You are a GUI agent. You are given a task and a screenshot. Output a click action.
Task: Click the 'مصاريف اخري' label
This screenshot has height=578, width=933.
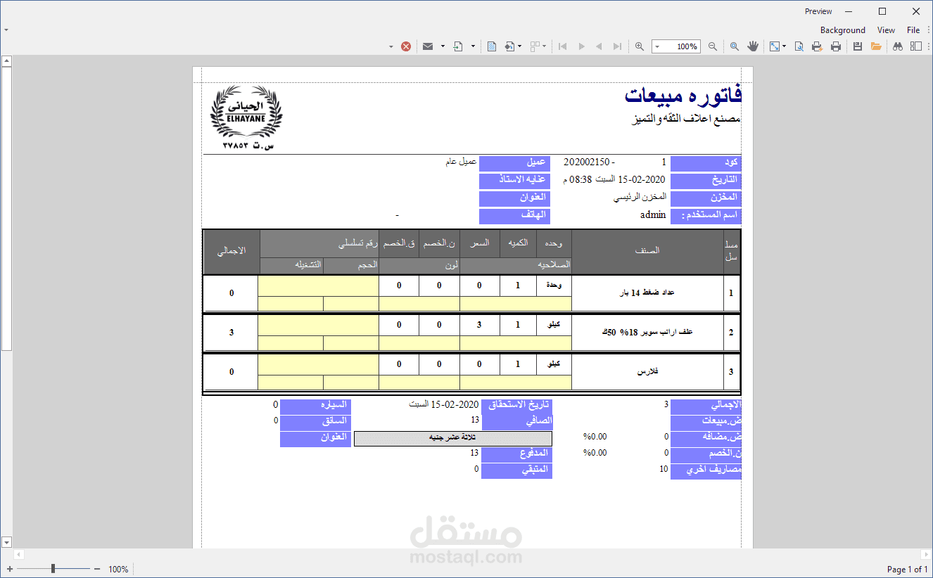coord(706,470)
